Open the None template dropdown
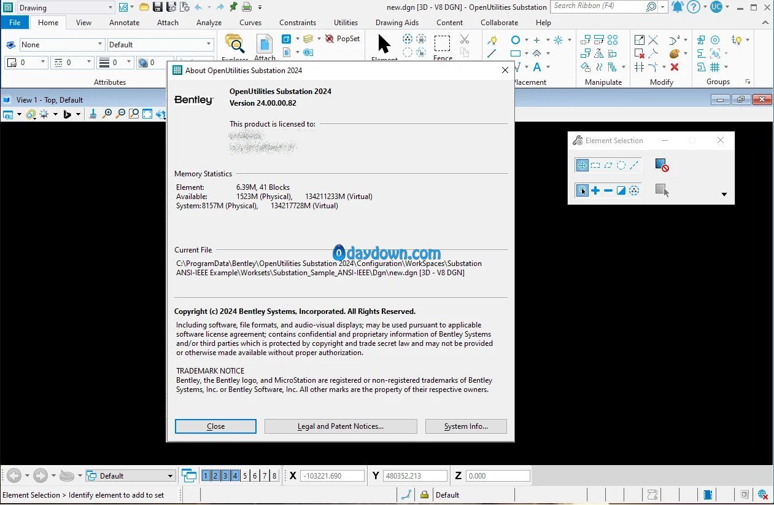 pos(62,45)
